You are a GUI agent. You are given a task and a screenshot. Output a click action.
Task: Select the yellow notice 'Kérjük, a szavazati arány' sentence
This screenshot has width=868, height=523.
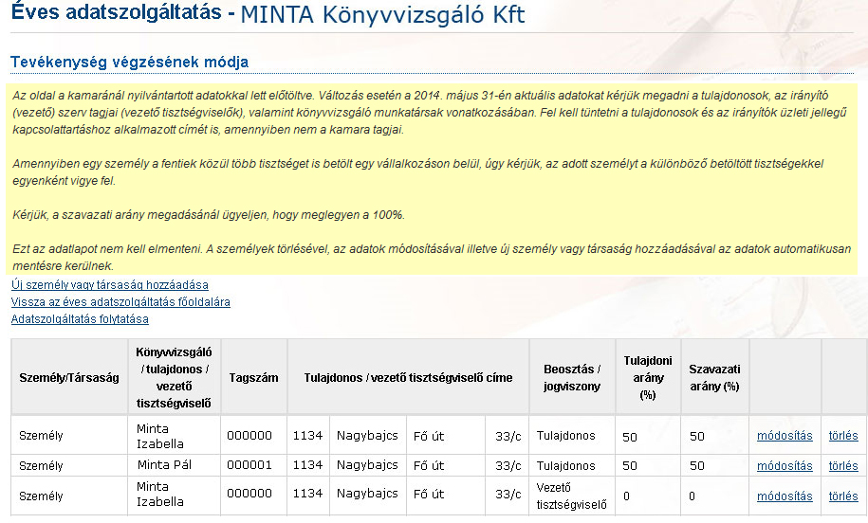pyautogui.click(x=209, y=214)
